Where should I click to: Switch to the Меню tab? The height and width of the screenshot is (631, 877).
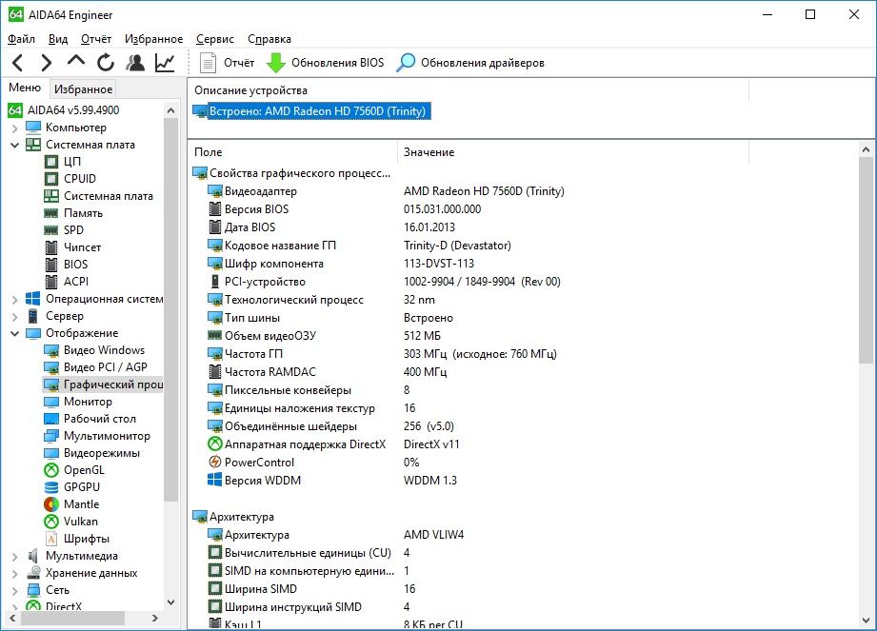point(25,88)
